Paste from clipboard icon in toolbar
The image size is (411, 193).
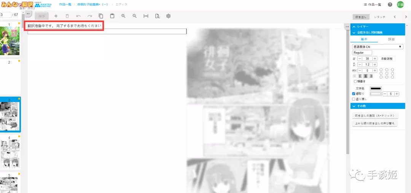tap(112, 16)
